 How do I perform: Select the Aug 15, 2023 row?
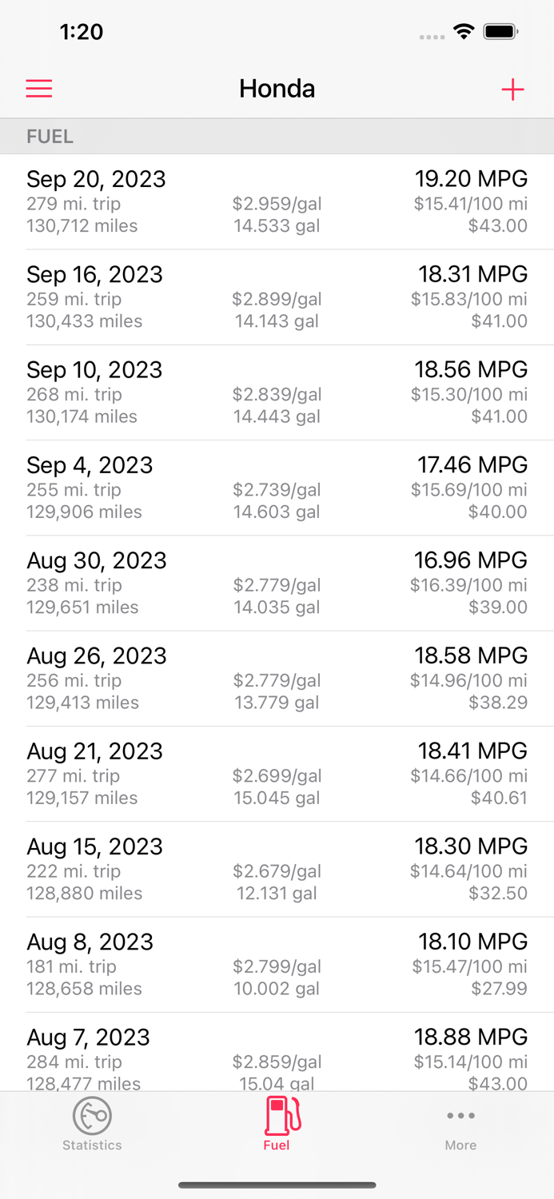click(x=277, y=868)
